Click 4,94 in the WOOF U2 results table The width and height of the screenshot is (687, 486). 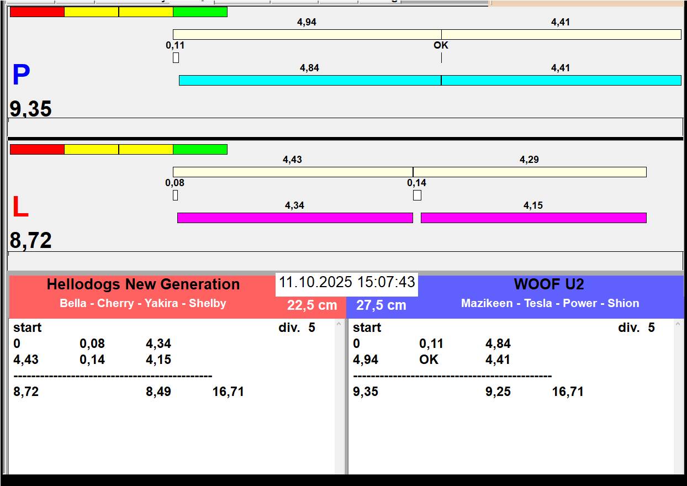366,360
